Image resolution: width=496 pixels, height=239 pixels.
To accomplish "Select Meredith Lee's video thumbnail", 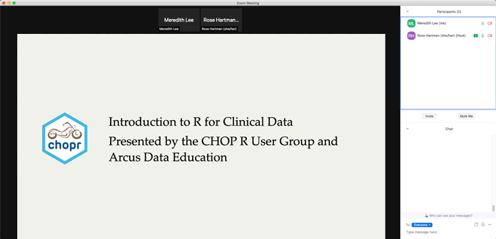I will tap(179, 20).
